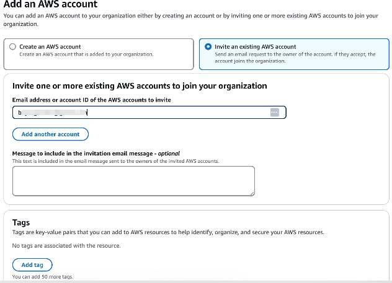Select the Create an AWS account radio button
Image resolution: width=392 pixels, height=283 pixels.
[12, 46]
